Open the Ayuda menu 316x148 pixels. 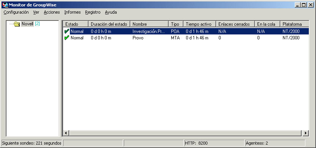click(x=111, y=12)
